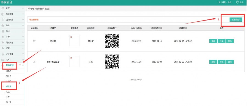
Task: Click the star icon beside 微店
Action: 3,25
